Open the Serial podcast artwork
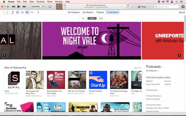This screenshot has height=116, width=186. tap(14, 80)
